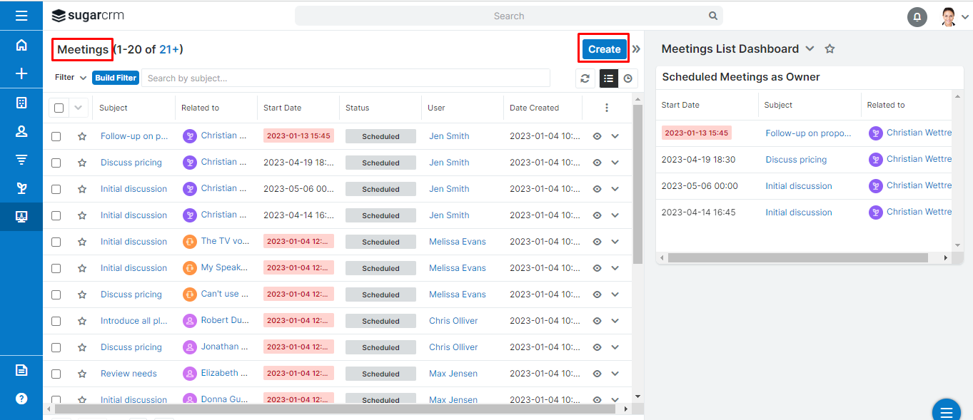This screenshot has height=420, width=973.
Task: Check the Review needs row checkbox
Action: coord(56,374)
